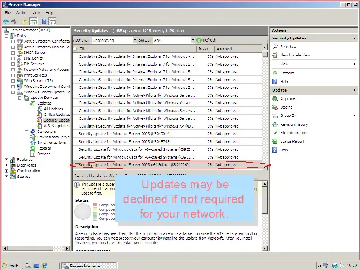Screen dimensions: 360x270
Task: Open the File menu
Action: (x=7, y=13)
